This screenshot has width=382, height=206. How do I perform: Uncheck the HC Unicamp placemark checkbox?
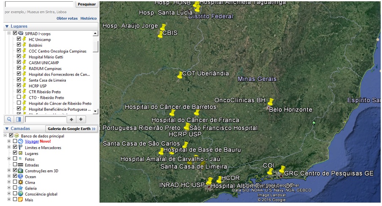tap(19, 39)
